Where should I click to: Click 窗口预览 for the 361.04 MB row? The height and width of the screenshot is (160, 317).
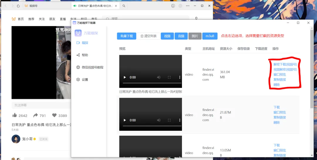[x=280, y=75]
